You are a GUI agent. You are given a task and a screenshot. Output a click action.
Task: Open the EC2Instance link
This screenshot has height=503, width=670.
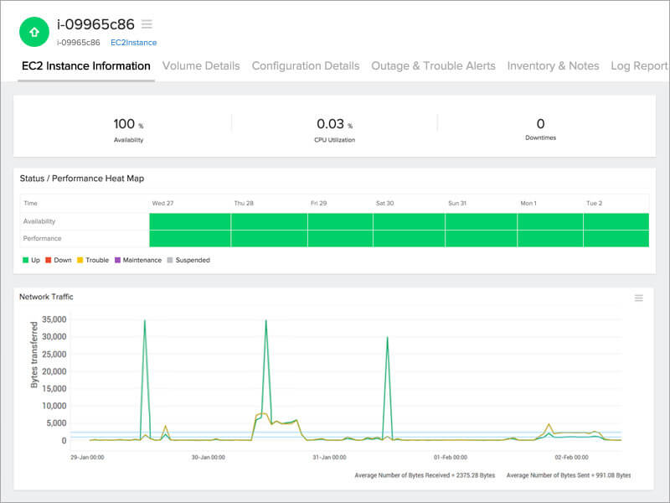click(x=134, y=43)
